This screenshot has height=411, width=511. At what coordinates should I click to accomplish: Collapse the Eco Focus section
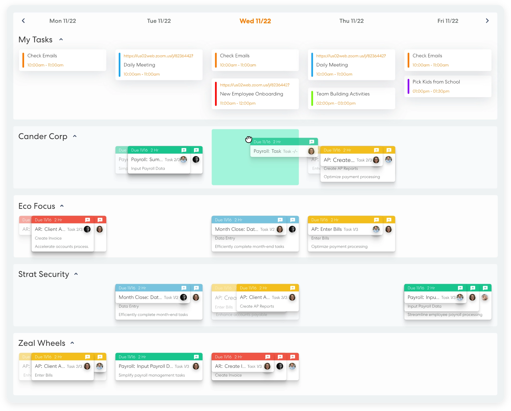pos(62,206)
